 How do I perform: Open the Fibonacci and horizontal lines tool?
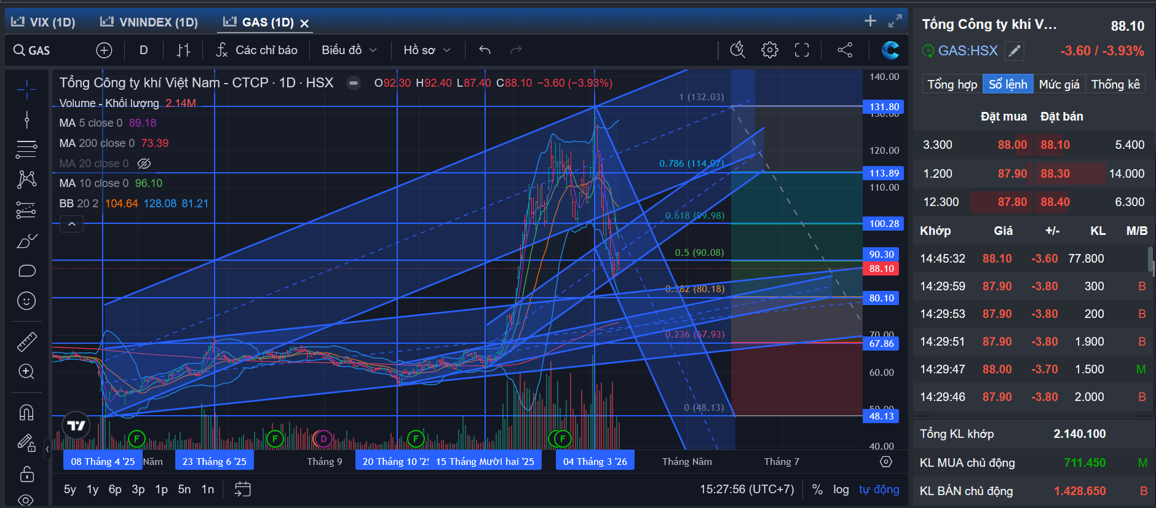point(26,149)
